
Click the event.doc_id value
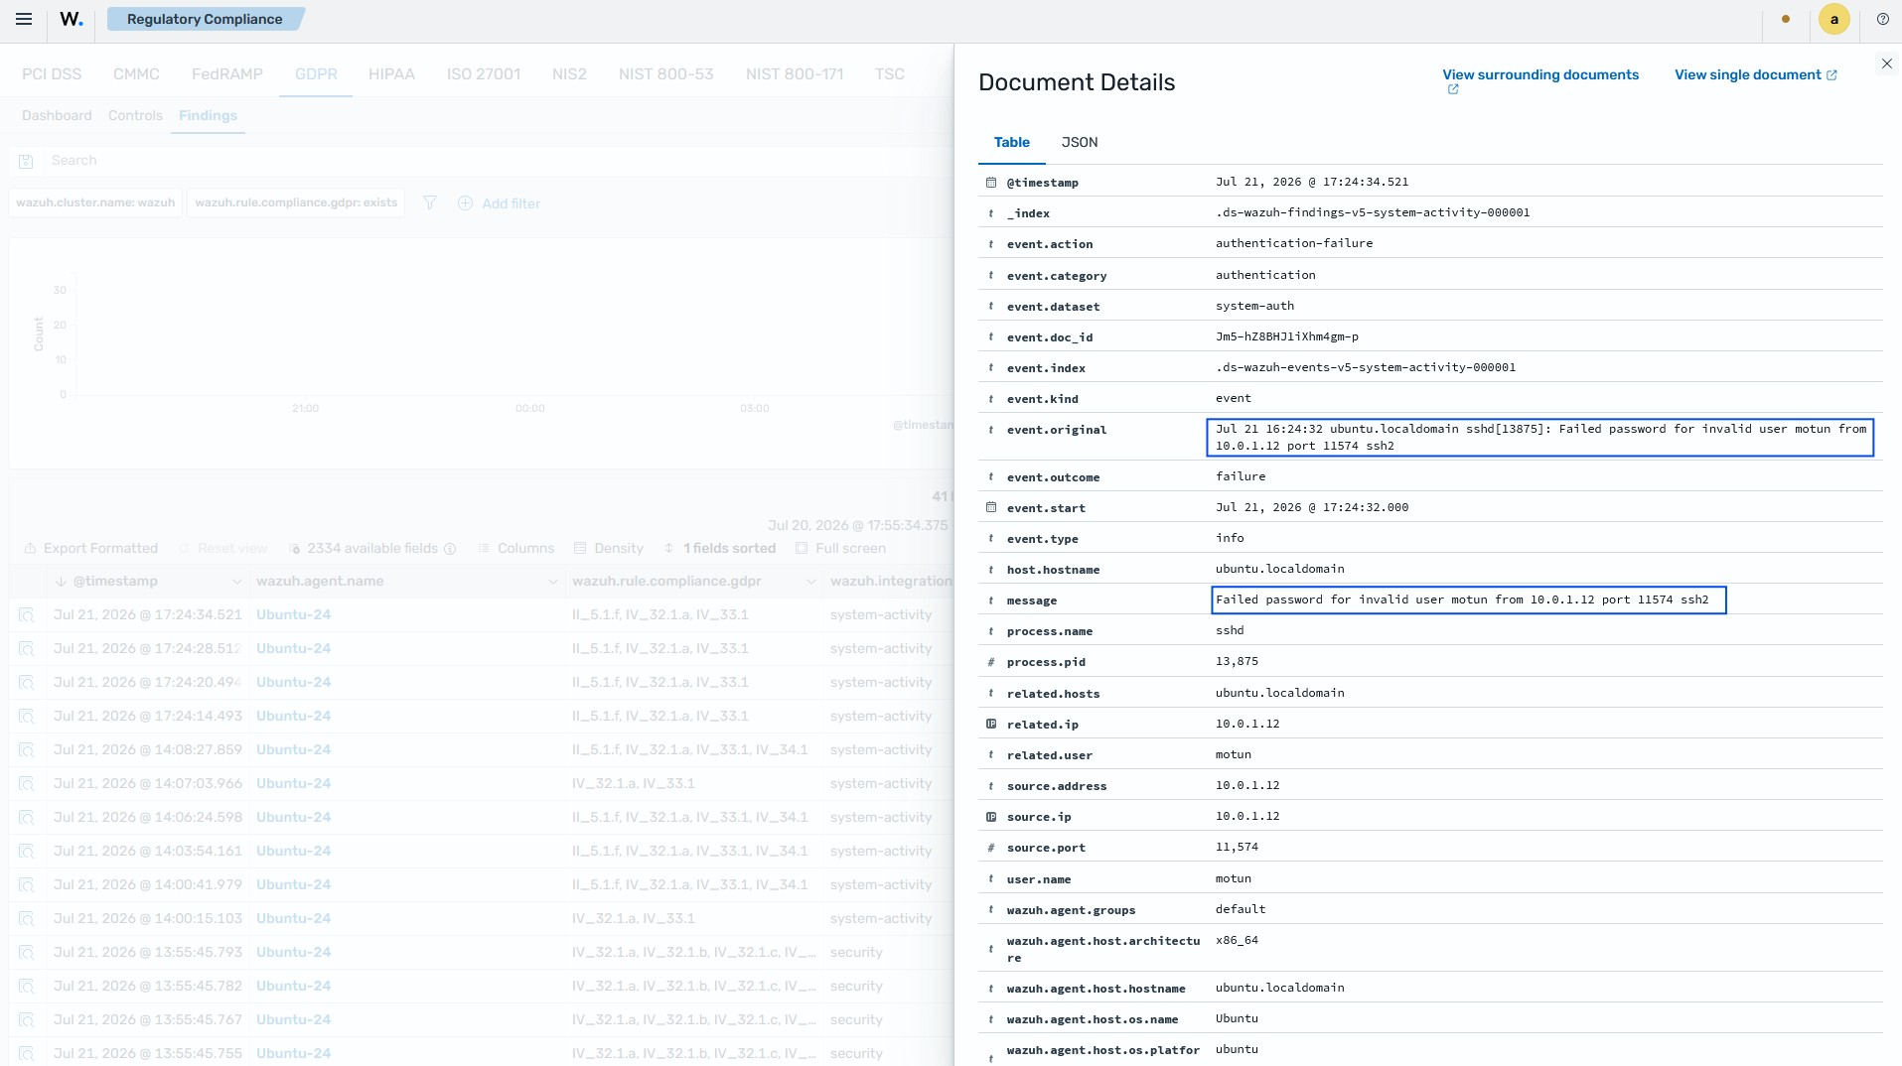1287,337
